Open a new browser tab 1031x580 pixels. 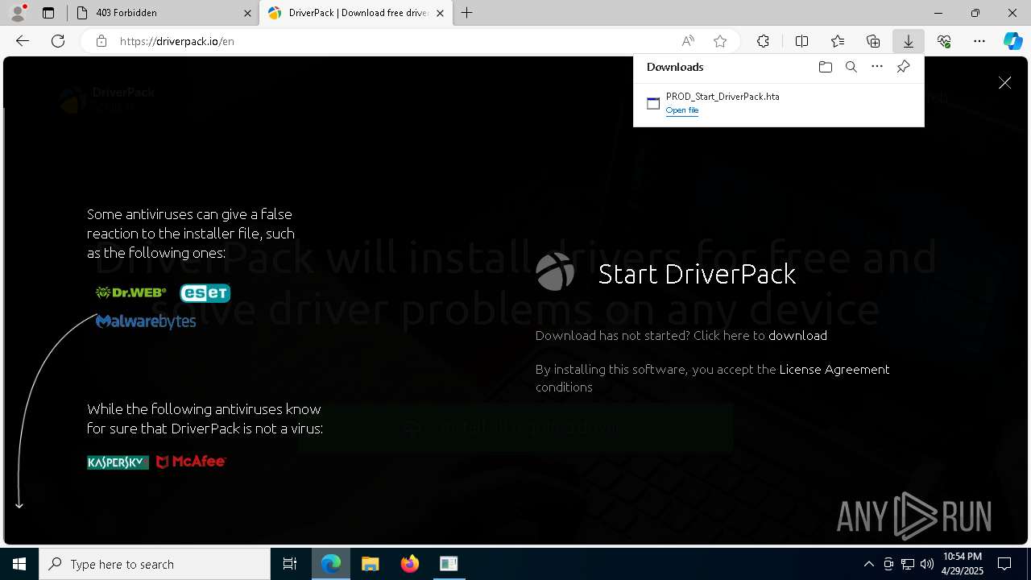(467, 13)
